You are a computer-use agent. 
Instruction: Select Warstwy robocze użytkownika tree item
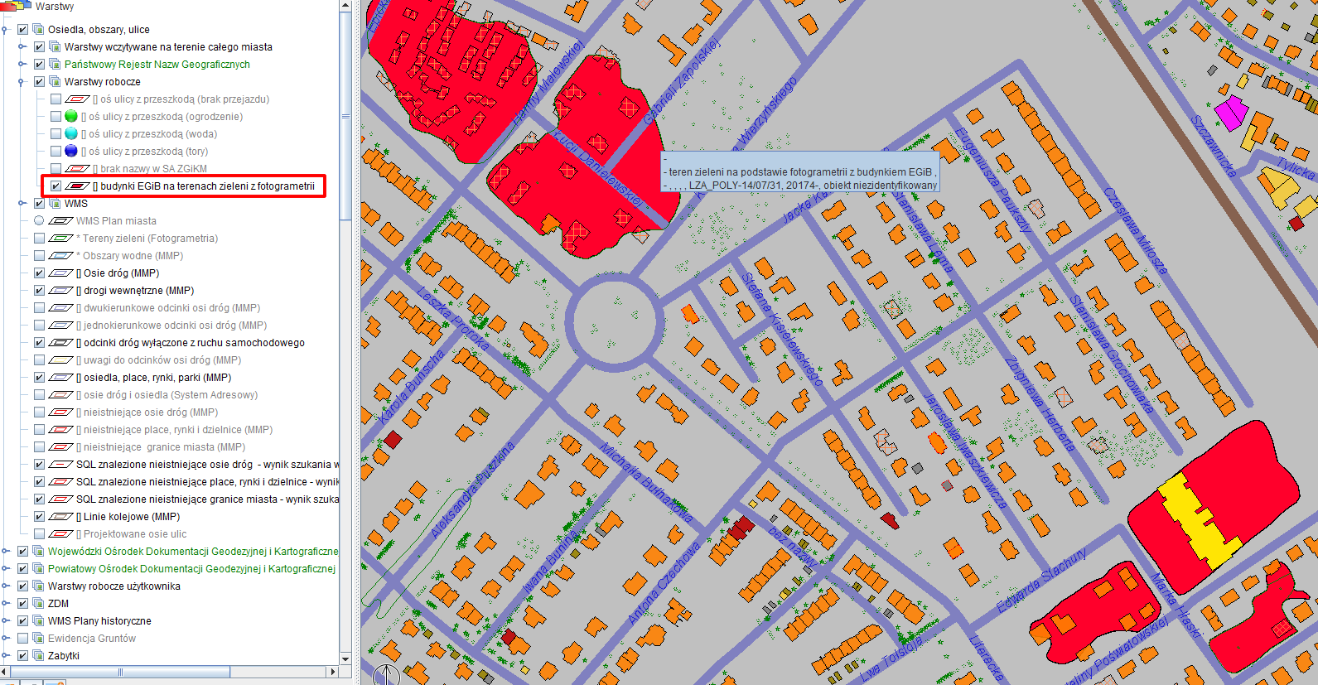[x=113, y=586]
